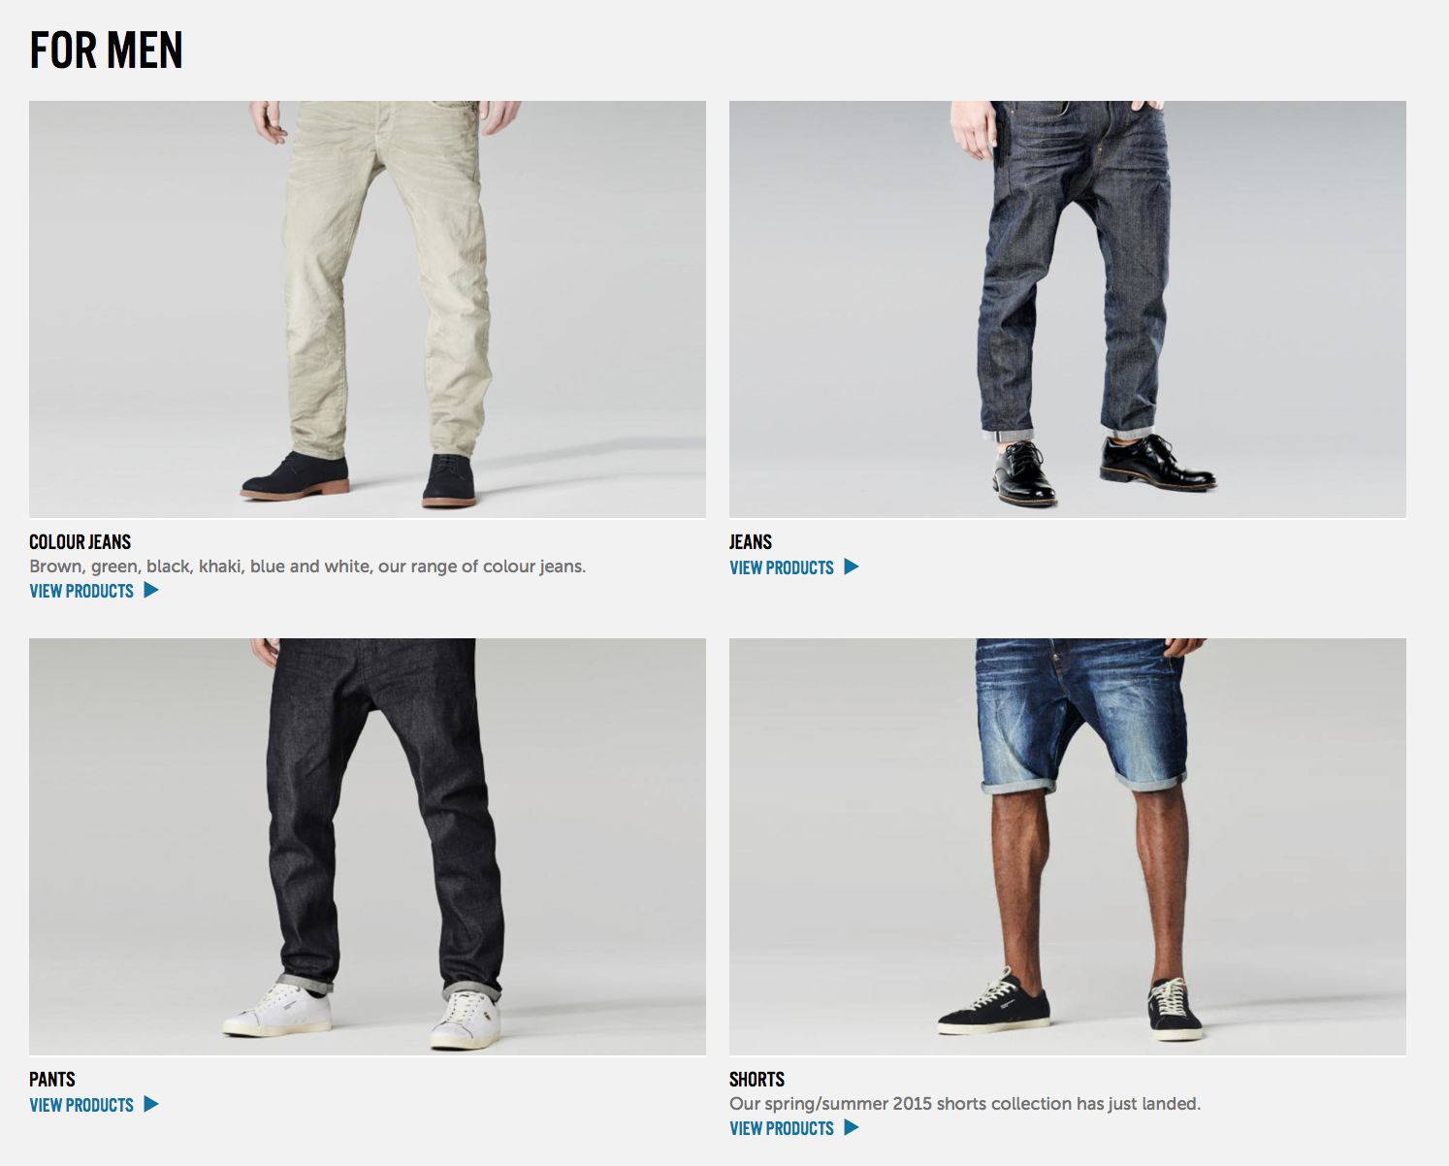The width and height of the screenshot is (1449, 1166).
Task: Click the spring/summer 2015 shorts description
Action: [x=965, y=1104]
